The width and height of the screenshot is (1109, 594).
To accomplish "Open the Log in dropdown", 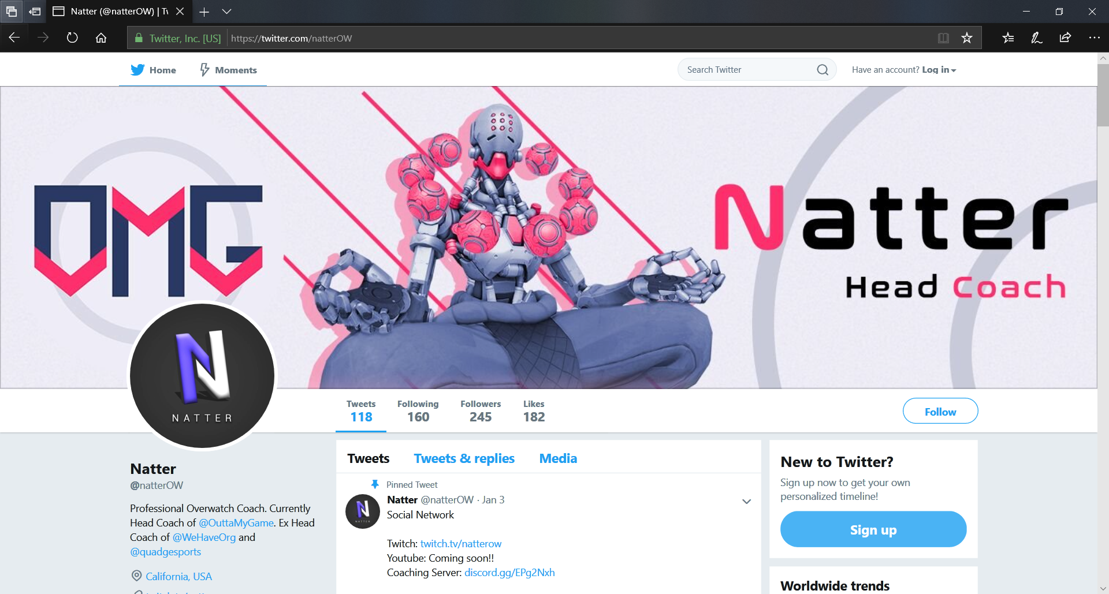I will coord(939,70).
